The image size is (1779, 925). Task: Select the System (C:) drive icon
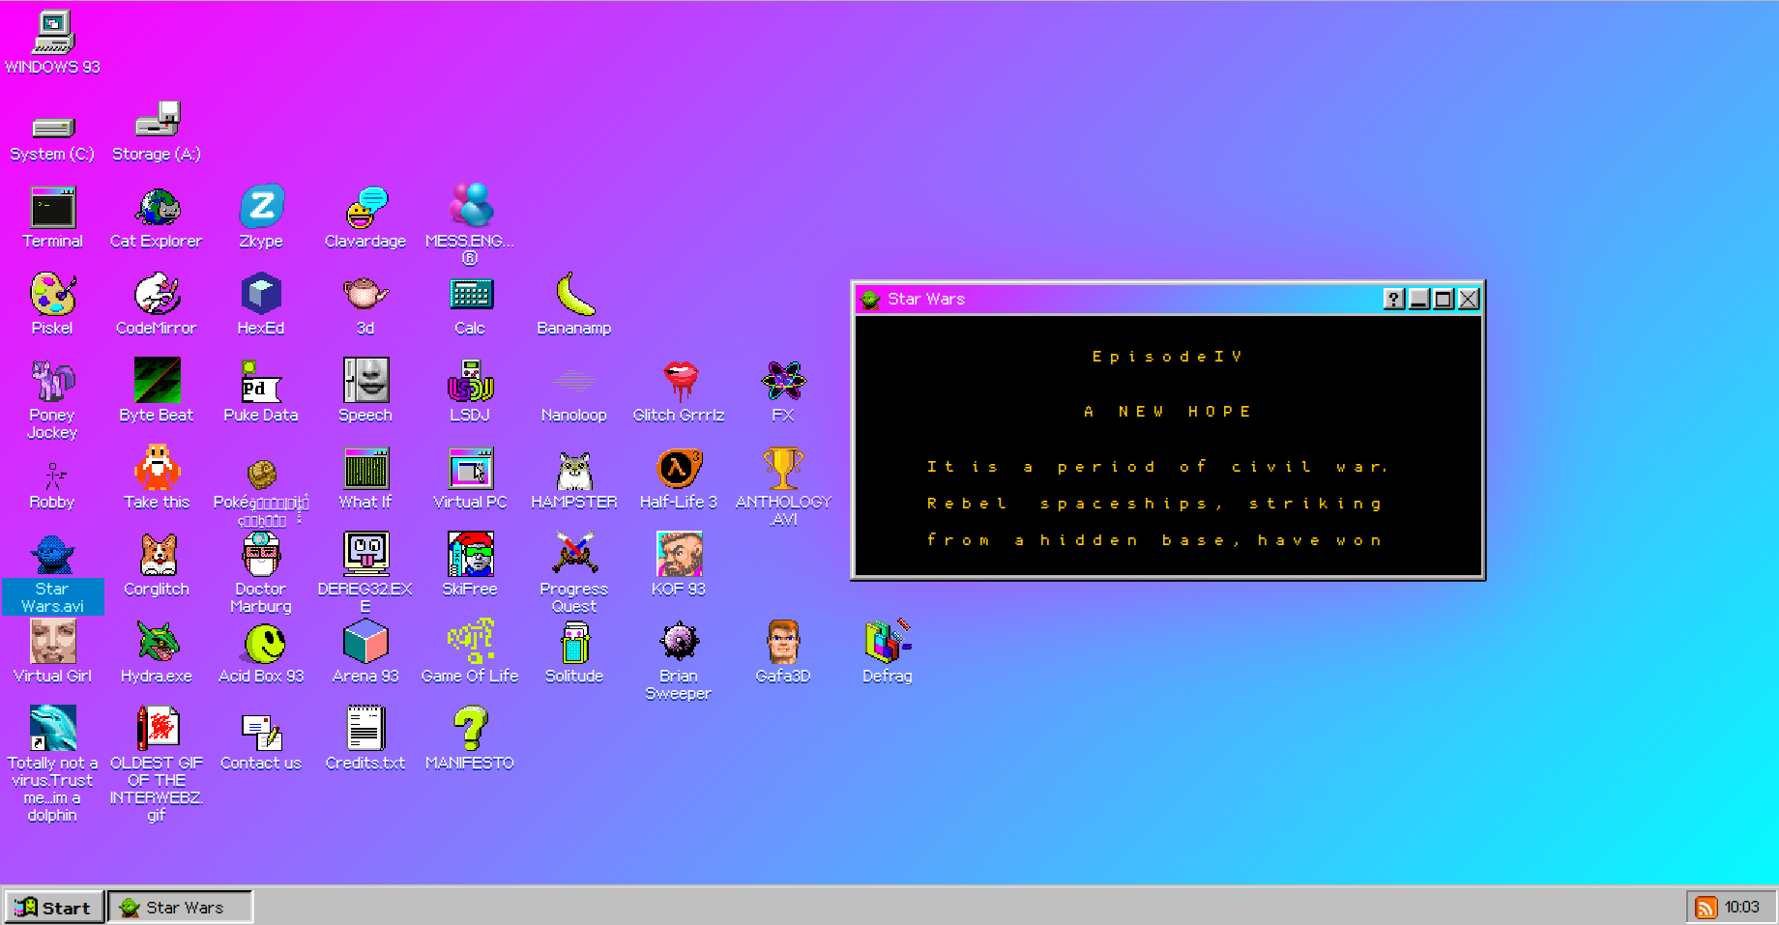click(52, 128)
